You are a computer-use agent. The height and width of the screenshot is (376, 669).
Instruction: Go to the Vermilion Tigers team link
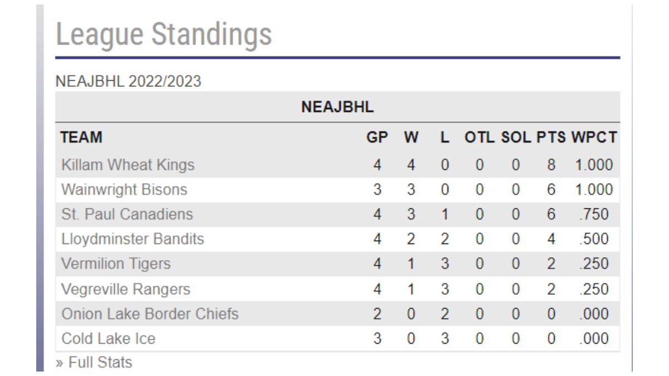pyautogui.click(x=116, y=263)
